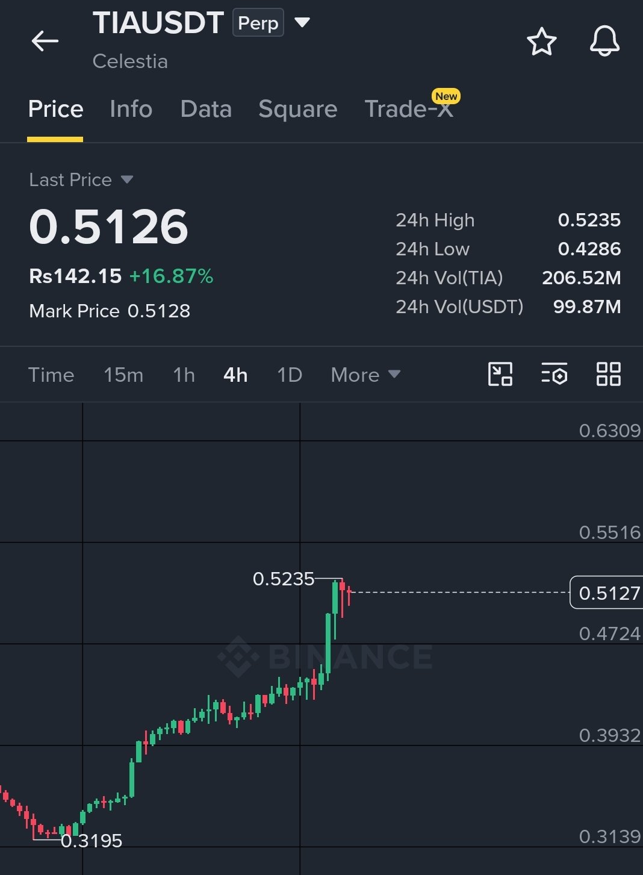Click the Perp contract badge
Image resolution: width=643 pixels, height=875 pixels.
258,23
